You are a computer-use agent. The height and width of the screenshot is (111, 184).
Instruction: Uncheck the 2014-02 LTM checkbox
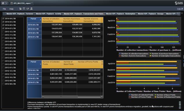3,25
